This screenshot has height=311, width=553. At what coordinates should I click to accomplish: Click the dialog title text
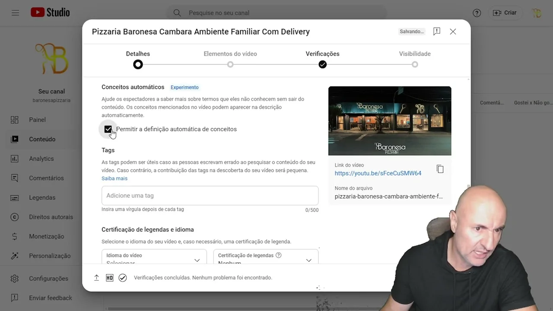[201, 32]
